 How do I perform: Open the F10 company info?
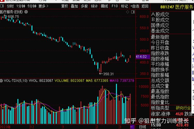pyautogui.click(x=114, y=6)
